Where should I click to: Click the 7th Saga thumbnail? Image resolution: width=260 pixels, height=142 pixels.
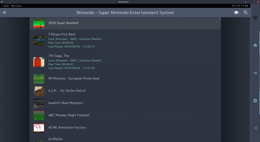[x=39, y=62]
